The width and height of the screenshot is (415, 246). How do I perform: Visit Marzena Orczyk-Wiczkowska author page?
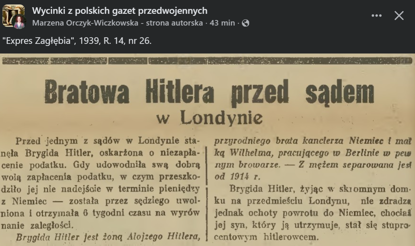click(x=117, y=23)
